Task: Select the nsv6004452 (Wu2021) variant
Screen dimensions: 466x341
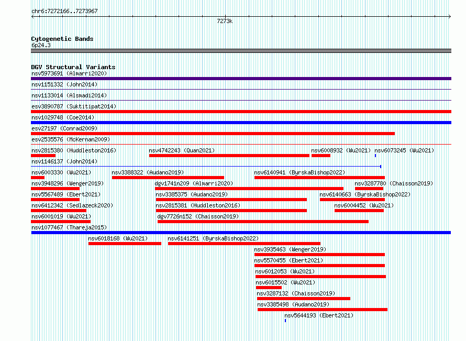Action: click(364, 205)
